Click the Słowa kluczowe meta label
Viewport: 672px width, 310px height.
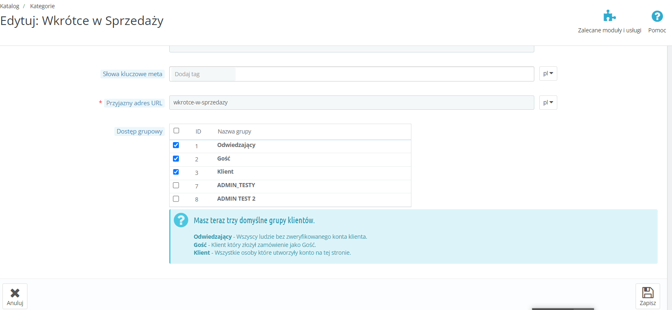pyautogui.click(x=132, y=74)
